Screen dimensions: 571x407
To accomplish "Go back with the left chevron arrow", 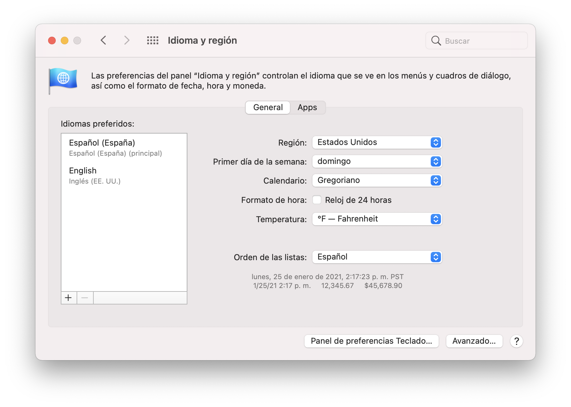I will click(103, 41).
